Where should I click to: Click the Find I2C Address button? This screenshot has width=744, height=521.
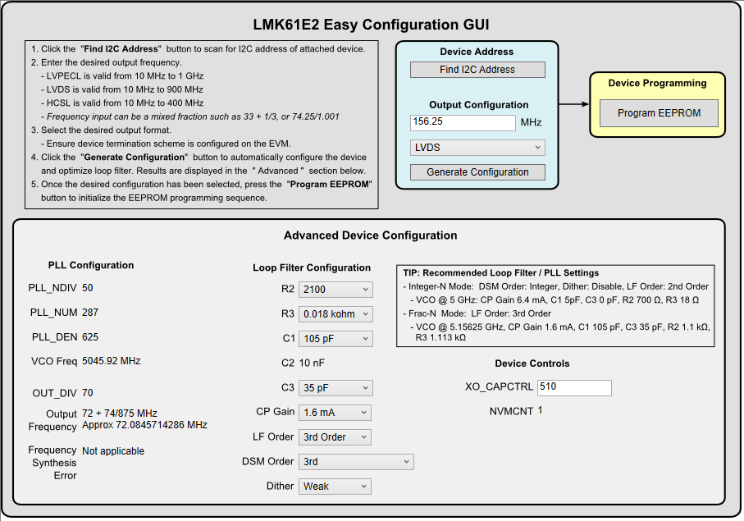[477, 70]
